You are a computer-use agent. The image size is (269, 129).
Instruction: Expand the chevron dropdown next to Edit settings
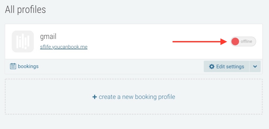pos(255,67)
